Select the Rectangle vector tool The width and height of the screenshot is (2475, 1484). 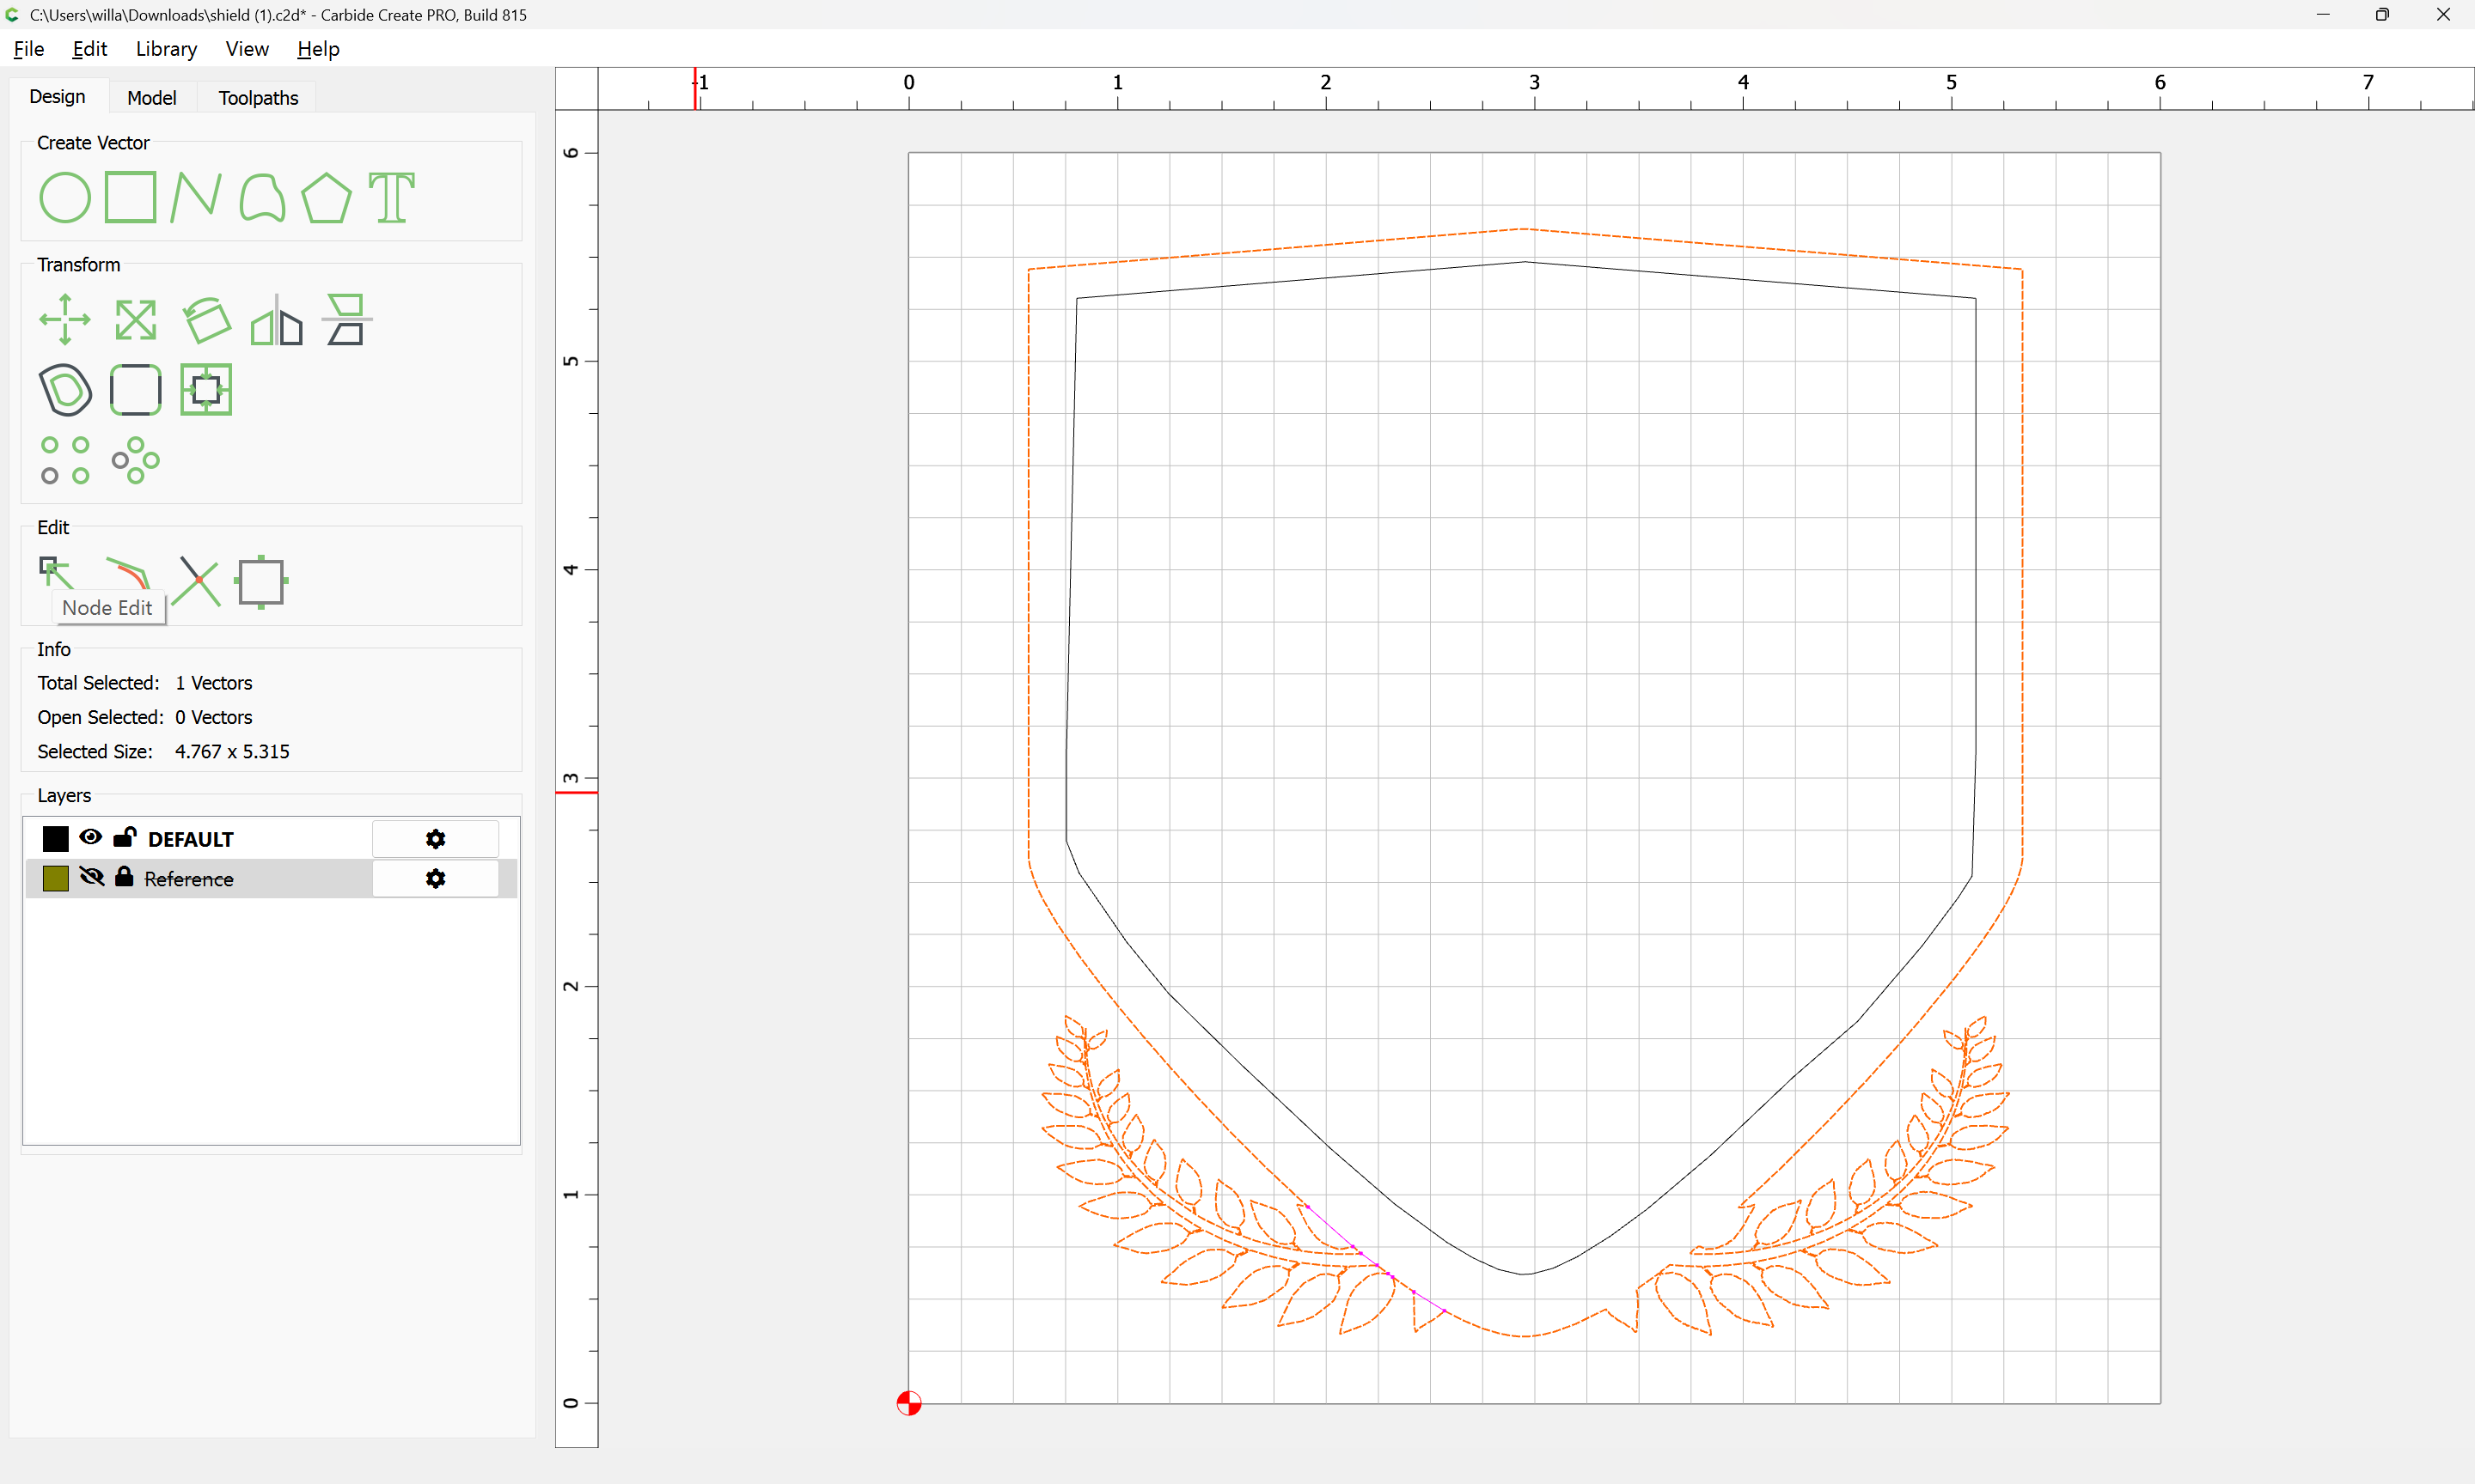pyautogui.click(x=131, y=197)
